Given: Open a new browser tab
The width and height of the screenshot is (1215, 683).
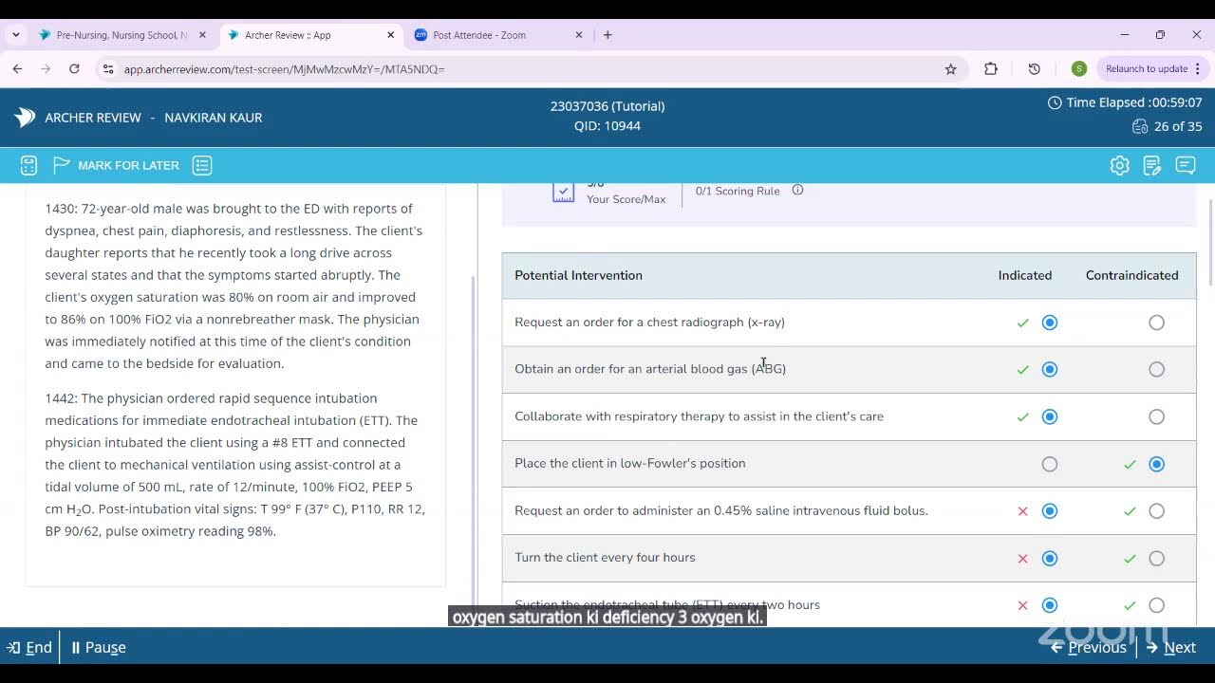Looking at the screenshot, I should tap(607, 35).
